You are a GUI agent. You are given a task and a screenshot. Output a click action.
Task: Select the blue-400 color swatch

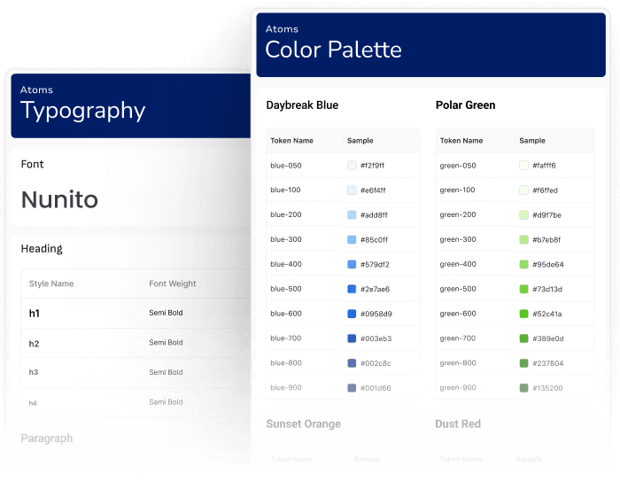[x=352, y=264]
